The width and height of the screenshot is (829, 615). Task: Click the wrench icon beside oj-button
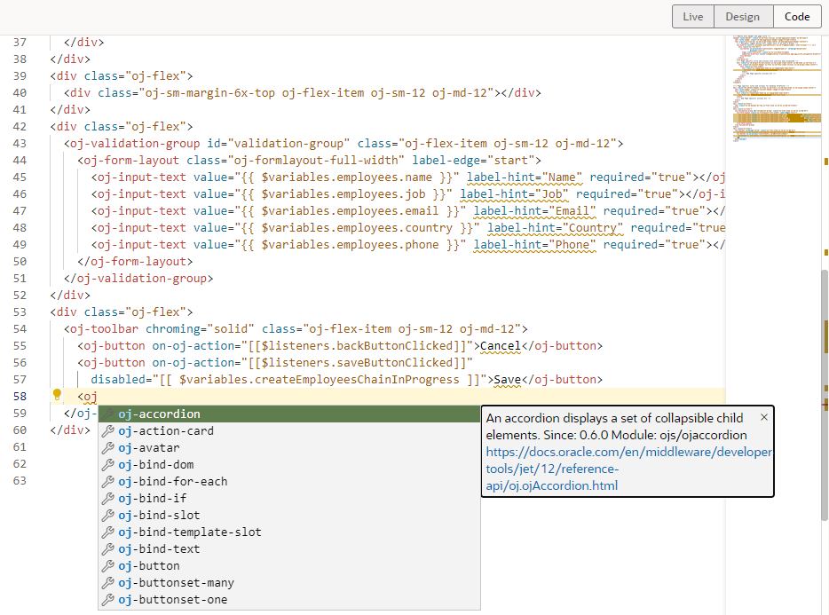point(107,565)
